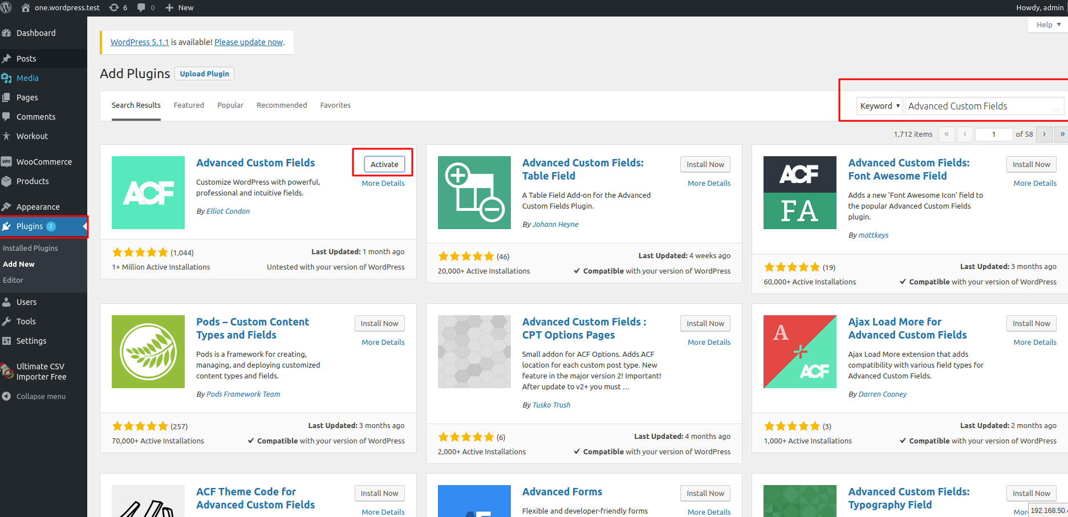
Task: Open More Details for Table Field
Action: pos(709,183)
